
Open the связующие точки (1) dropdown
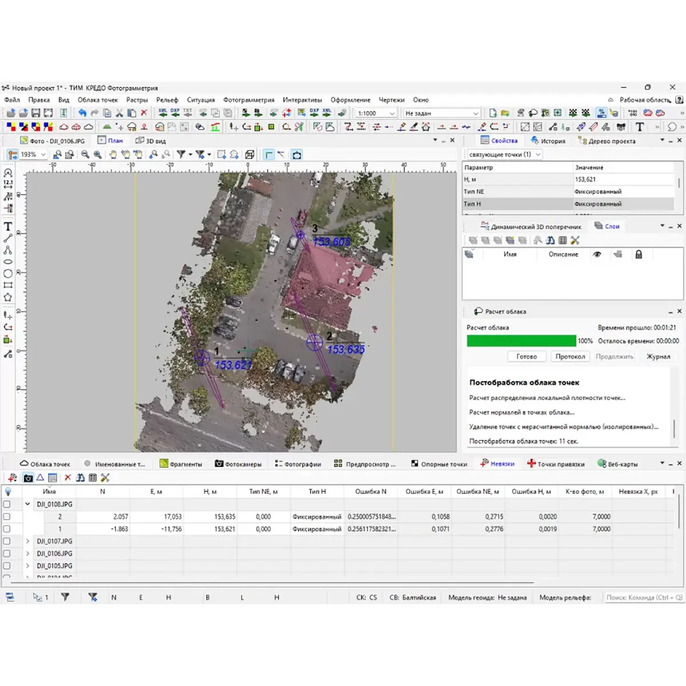[x=504, y=154]
